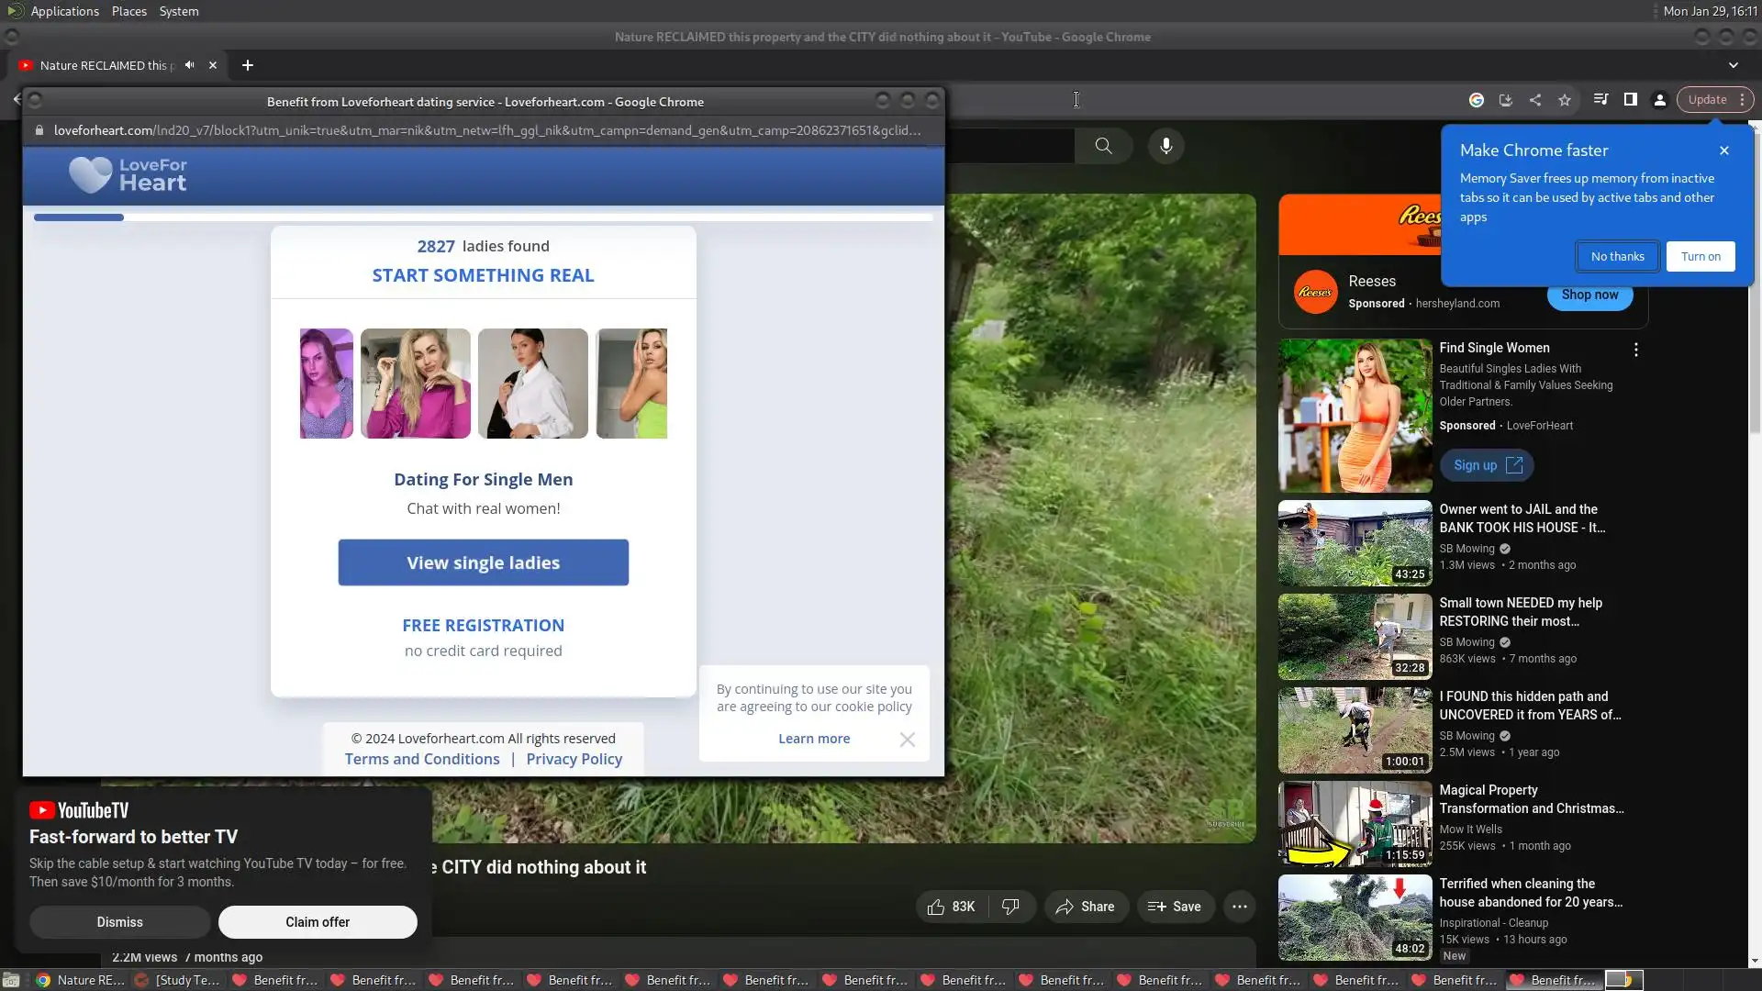The width and height of the screenshot is (1762, 991).
Task: Open the Chrome profile avatar icon
Action: [1660, 100]
